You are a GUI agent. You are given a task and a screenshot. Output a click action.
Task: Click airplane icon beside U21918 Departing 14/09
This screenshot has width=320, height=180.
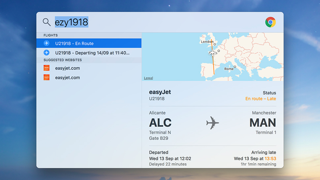pyautogui.click(x=46, y=53)
